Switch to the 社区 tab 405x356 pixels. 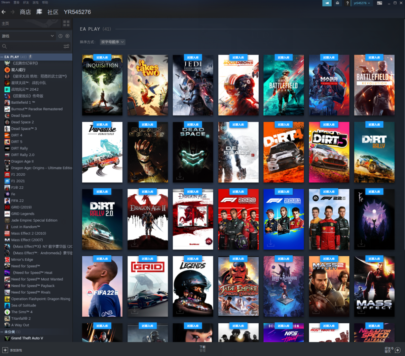pyautogui.click(x=53, y=12)
